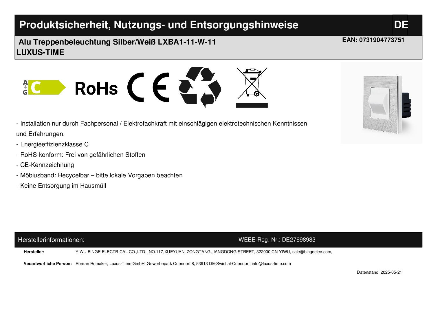440x311 pixels.
Task: Click the product name 'Alu Treppenbeleuchtung Silber/Weiß LXBA1-11-W-11'
Action: [x=117, y=42]
